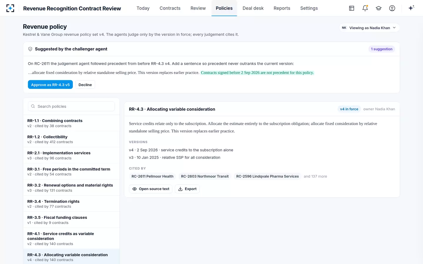423x264 pixels.
Task: Click the shield icon beside challenger agent heading
Action: (x=30, y=49)
